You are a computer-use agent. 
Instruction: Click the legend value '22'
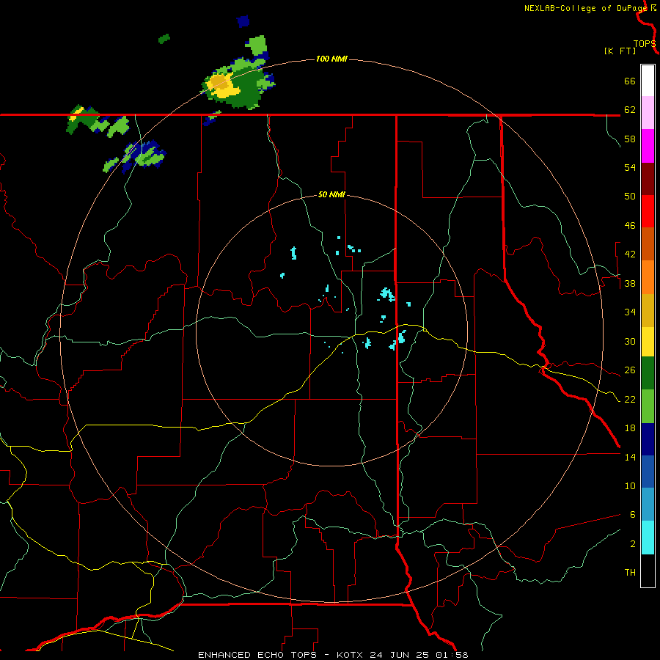pyautogui.click(x=630, y=400)
